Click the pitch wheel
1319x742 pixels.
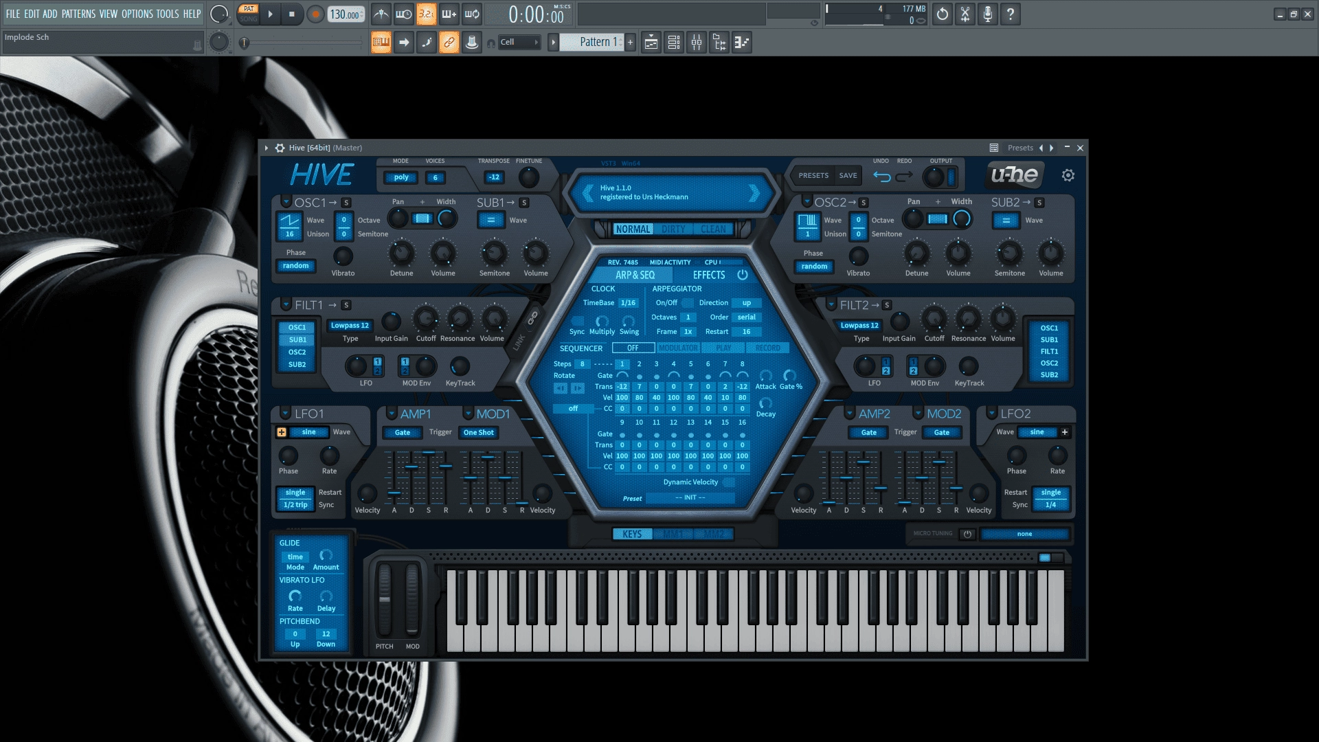(x=385, y=600)
